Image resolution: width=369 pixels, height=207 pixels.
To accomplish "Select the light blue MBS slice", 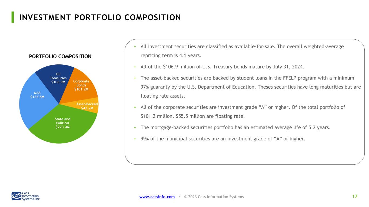I will pos(37,95).
